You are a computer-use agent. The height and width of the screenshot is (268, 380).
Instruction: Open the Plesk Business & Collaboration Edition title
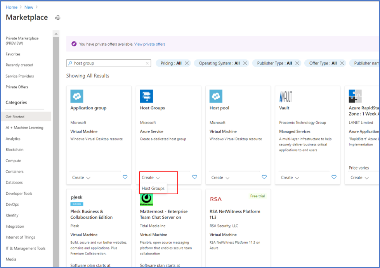[91, 214]
